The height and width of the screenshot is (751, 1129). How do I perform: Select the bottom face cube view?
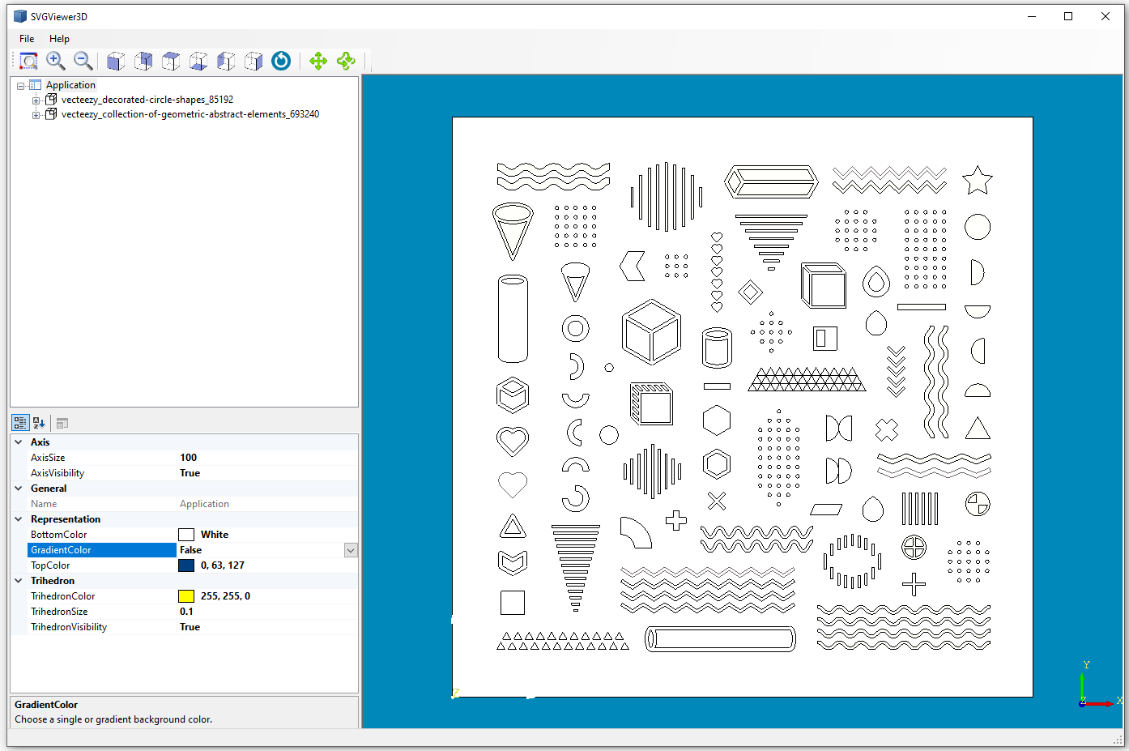198,61
